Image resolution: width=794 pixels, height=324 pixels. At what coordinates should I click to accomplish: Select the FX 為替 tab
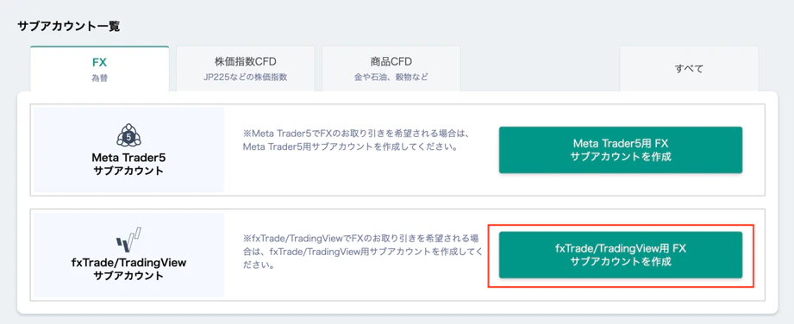(100, 69)
